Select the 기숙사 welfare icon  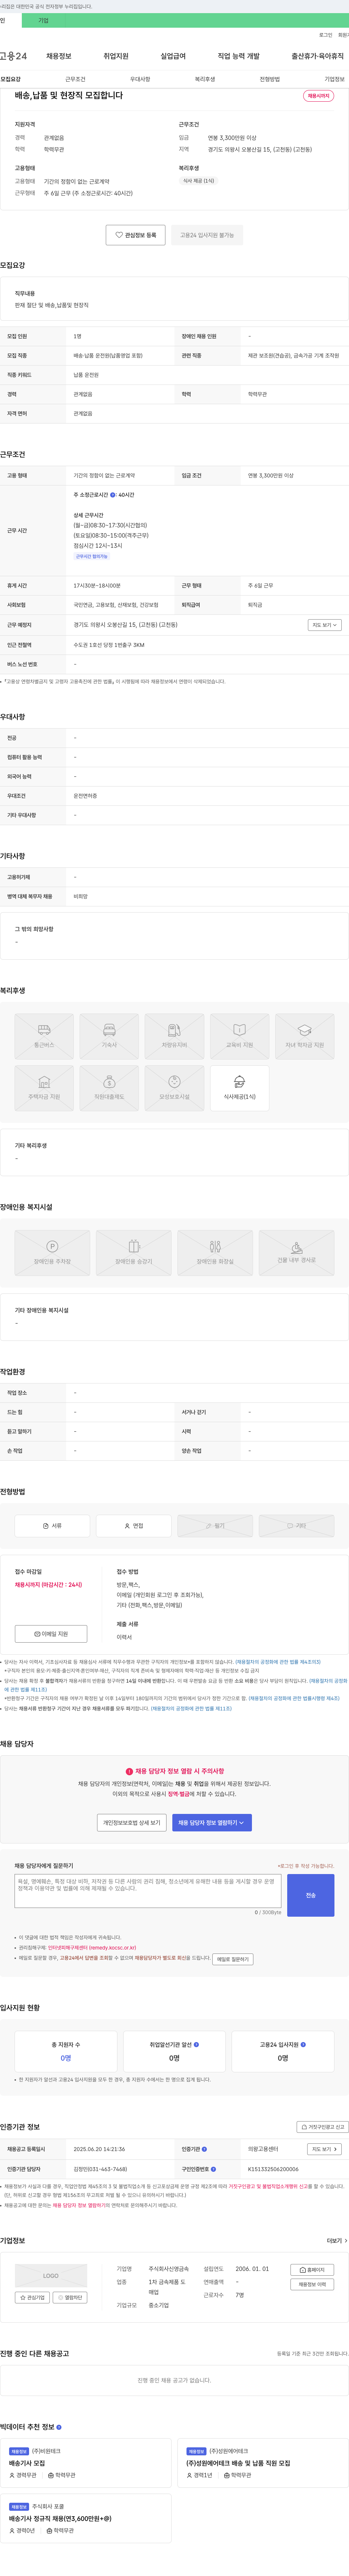[109, 1036]
